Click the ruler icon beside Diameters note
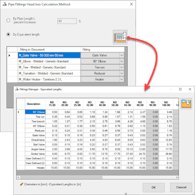This screenshot has height=195, width=195. point(21,184)
